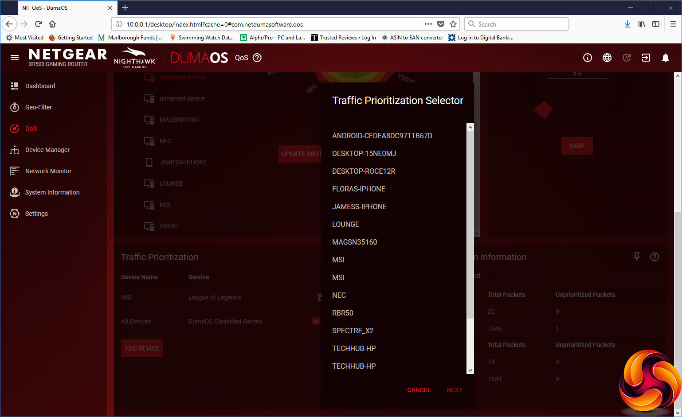Click the page scrollbar down arrow
Screen dimensions: 682x417
pos(678,413)
